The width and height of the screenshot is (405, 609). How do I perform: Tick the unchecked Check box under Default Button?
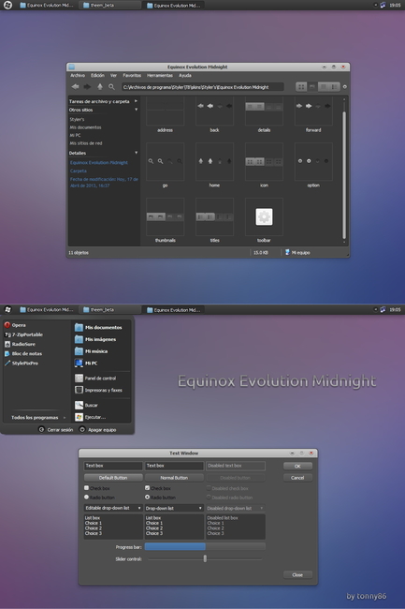pos(86,488)
